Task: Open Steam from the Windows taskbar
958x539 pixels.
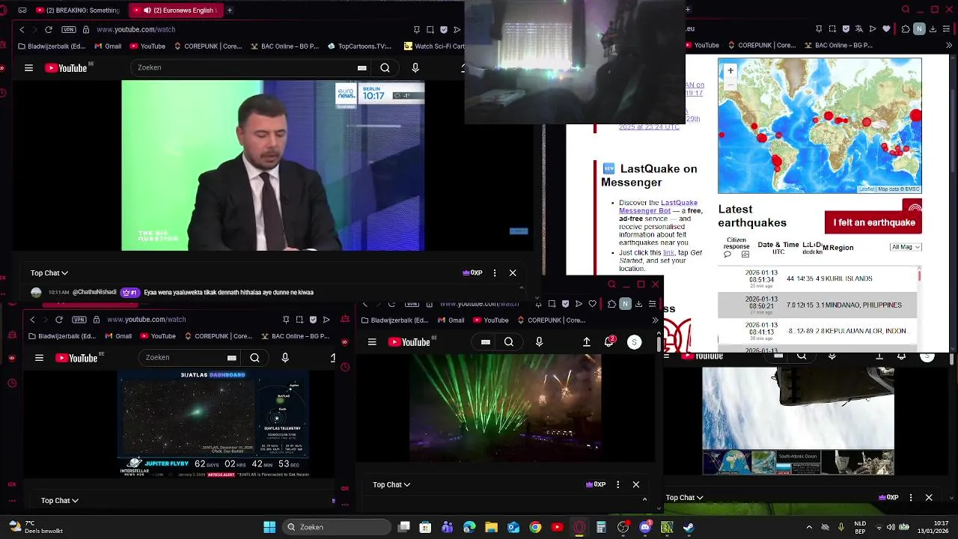Action: pyautogui.click(x=689, y=527)
